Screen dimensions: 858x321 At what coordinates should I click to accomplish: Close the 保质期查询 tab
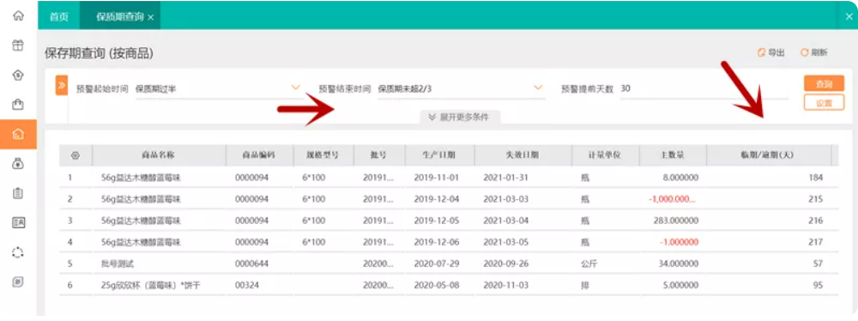150,17
